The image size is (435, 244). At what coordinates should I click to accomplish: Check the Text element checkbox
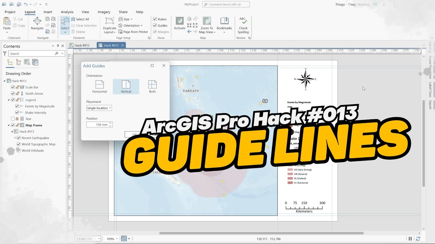pyautogui.click(x=13, y=119)
